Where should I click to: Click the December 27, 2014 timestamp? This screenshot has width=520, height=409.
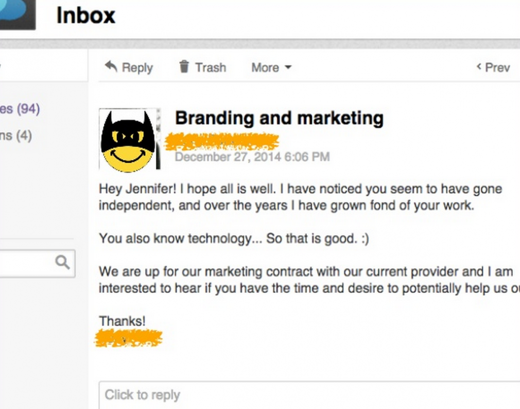[x=252, y=157]
